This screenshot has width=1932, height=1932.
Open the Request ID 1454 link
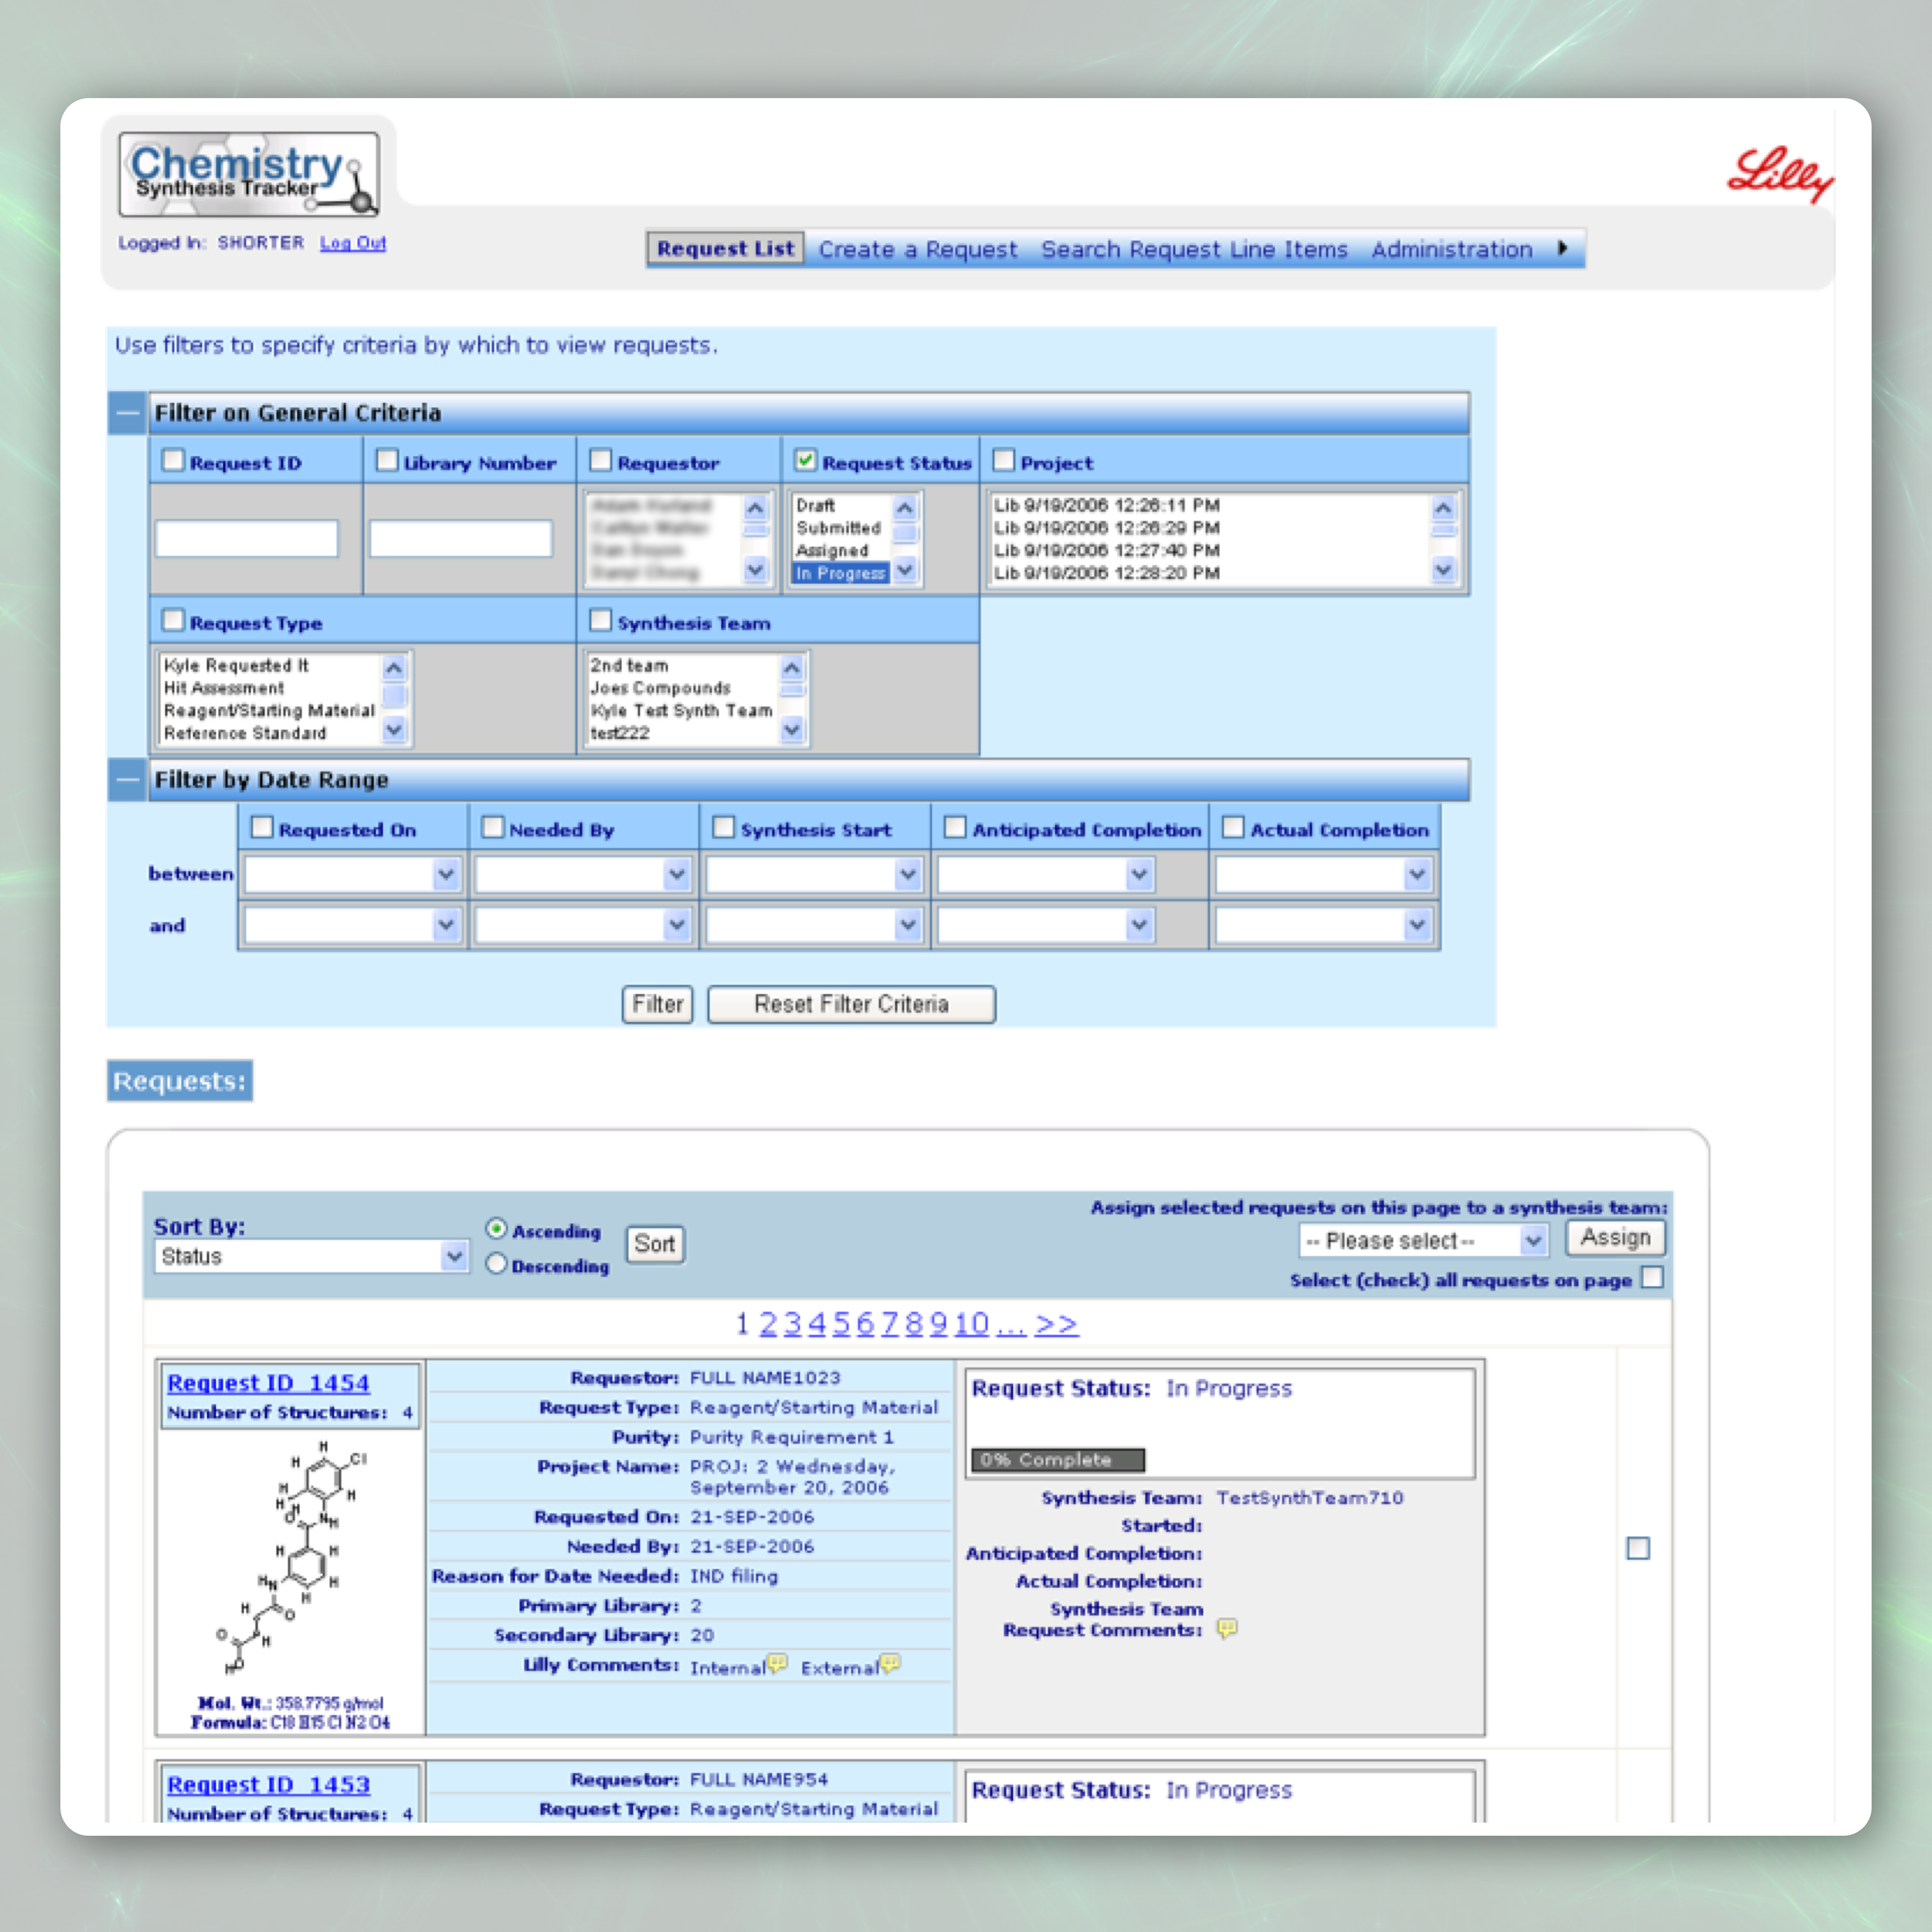(268, 1383)
